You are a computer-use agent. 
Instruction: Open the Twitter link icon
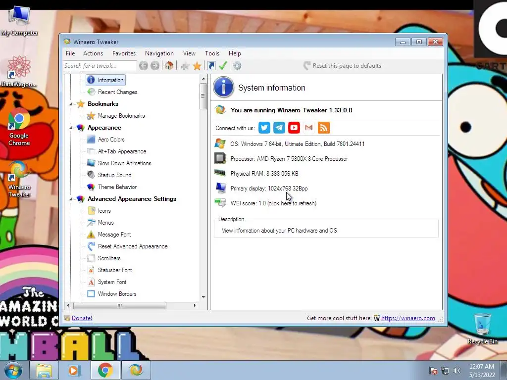(x=264, y=128)
